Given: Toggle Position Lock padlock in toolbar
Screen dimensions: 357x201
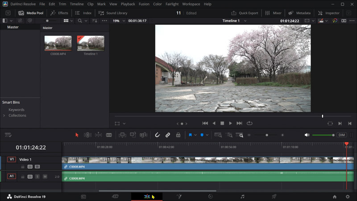Looking at the screenshot, I should point(178,135).
